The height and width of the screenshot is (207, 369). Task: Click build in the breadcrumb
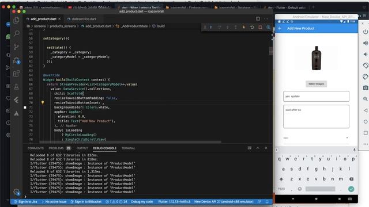pyautogui.click(x=161, y=26)
